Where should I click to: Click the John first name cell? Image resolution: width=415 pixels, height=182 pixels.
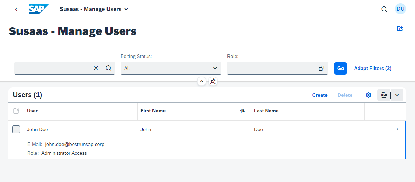tap(146, 130)
